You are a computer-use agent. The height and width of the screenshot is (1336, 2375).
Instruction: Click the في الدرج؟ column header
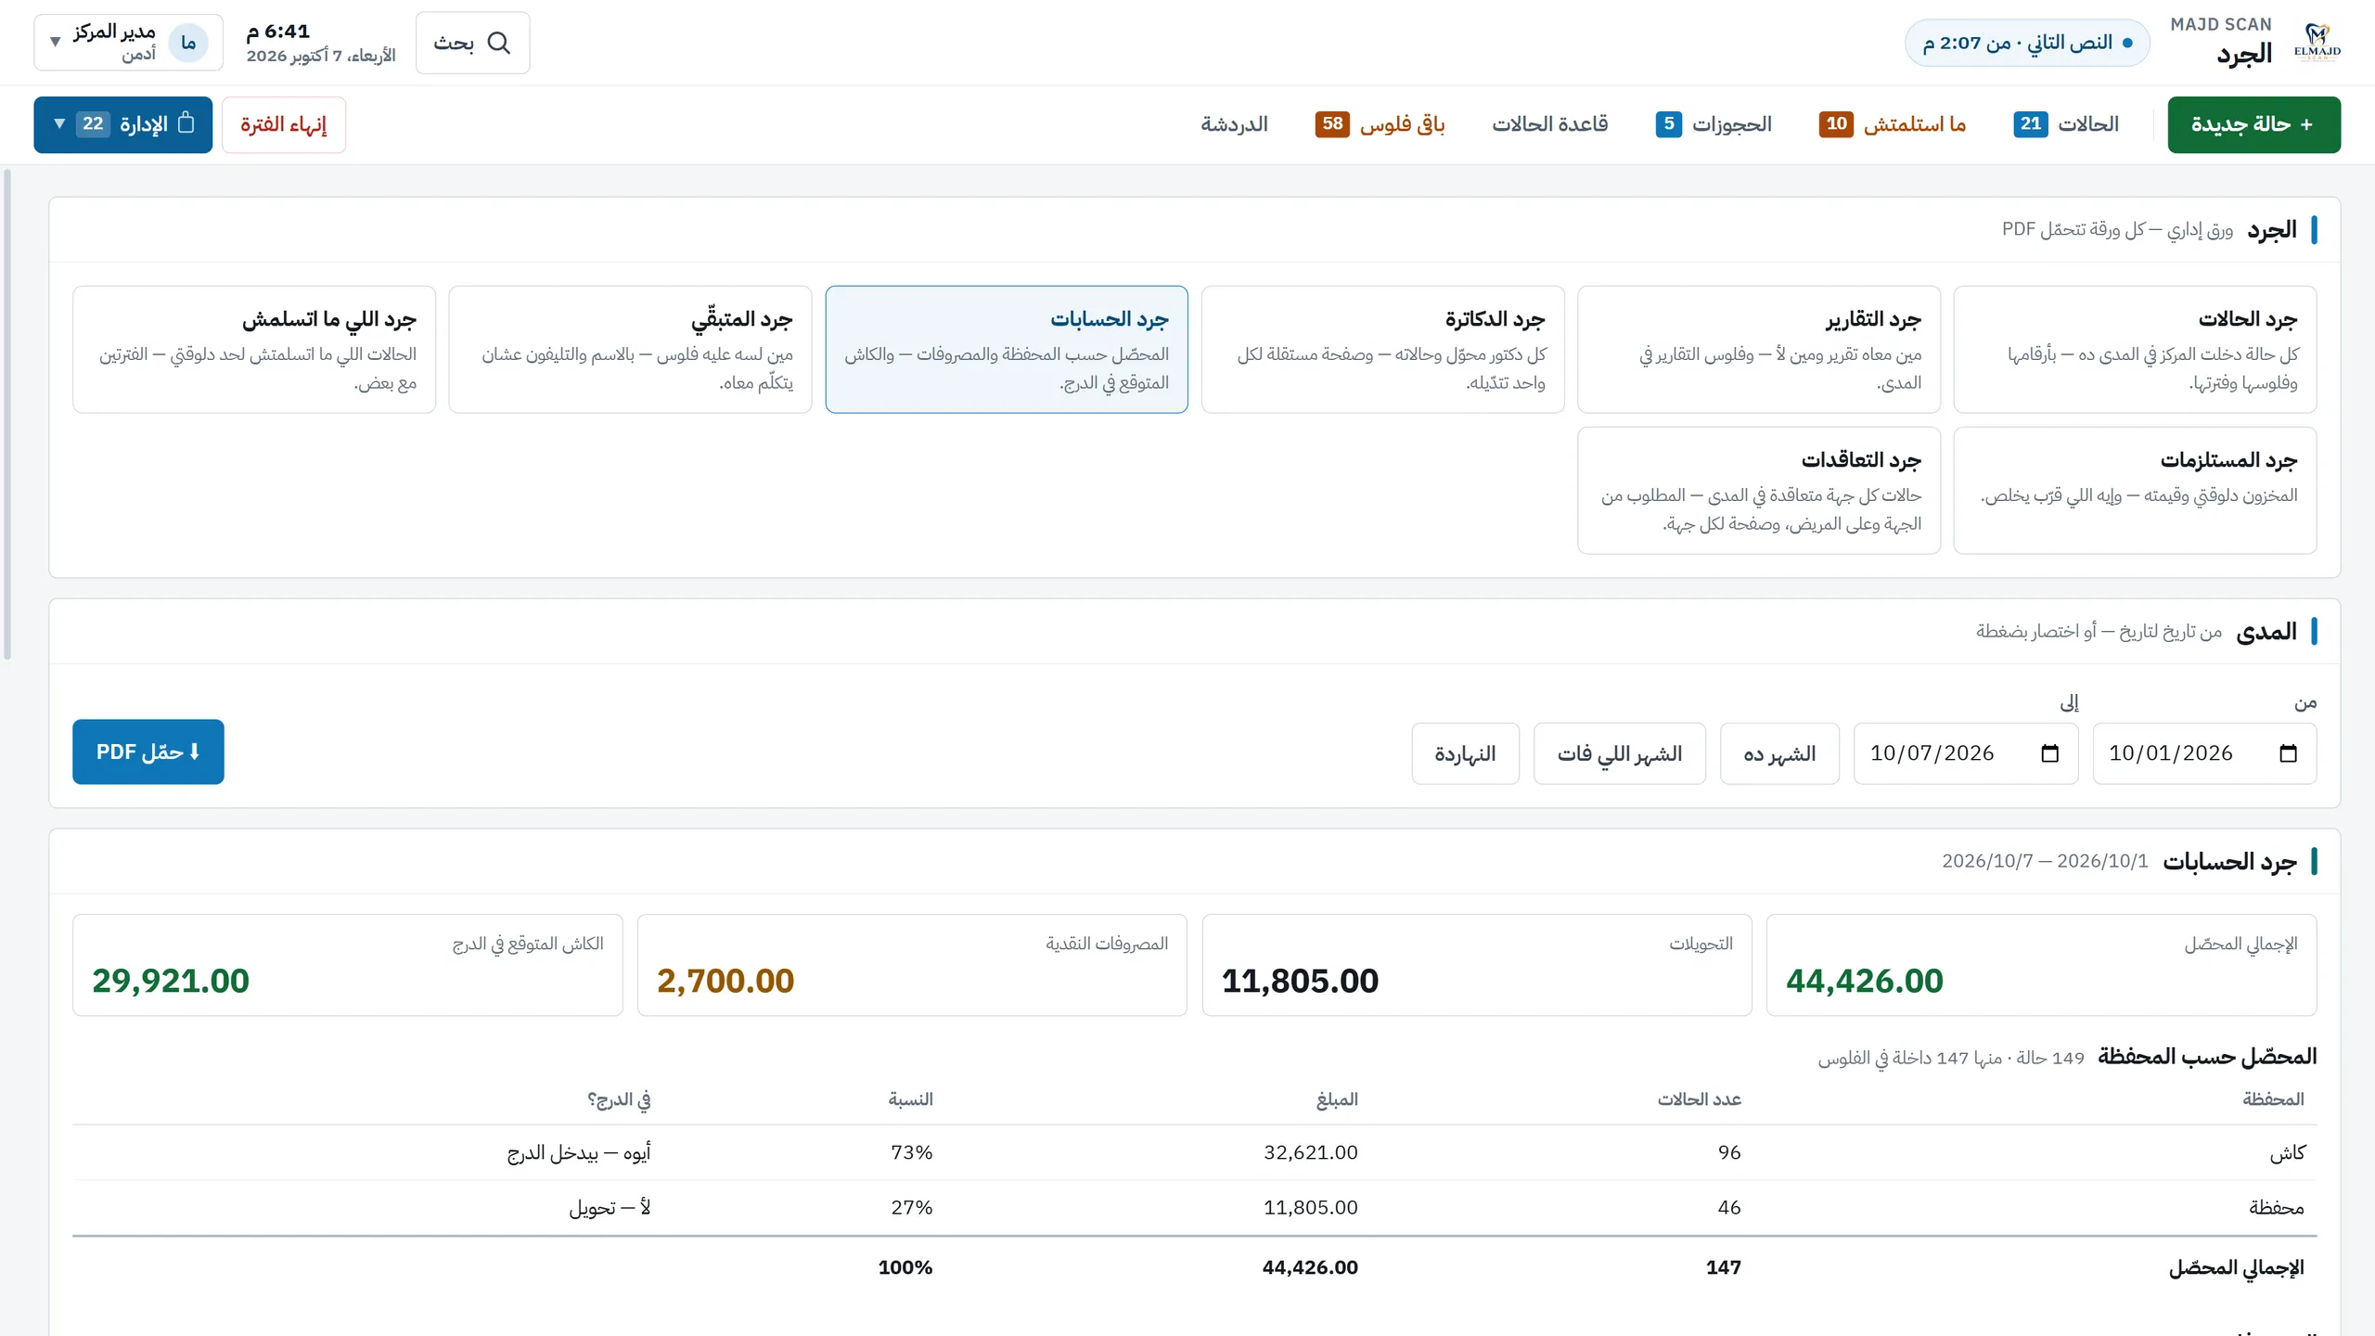[619, 1099]
